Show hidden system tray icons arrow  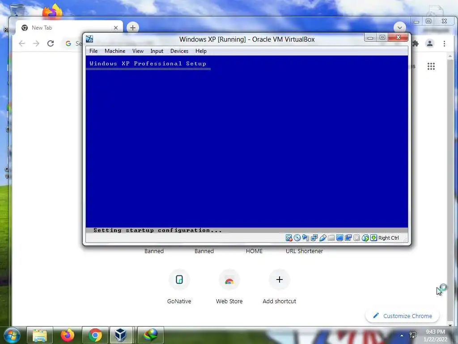[x=402, y=335]
